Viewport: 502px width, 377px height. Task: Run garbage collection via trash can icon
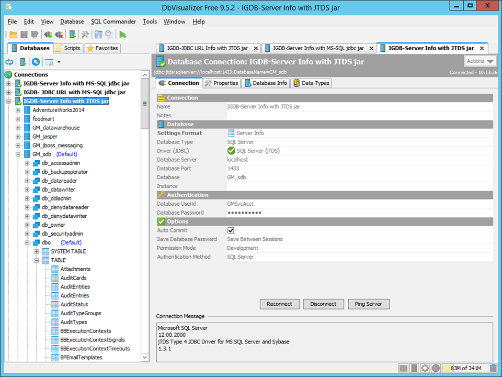[493, 368]
